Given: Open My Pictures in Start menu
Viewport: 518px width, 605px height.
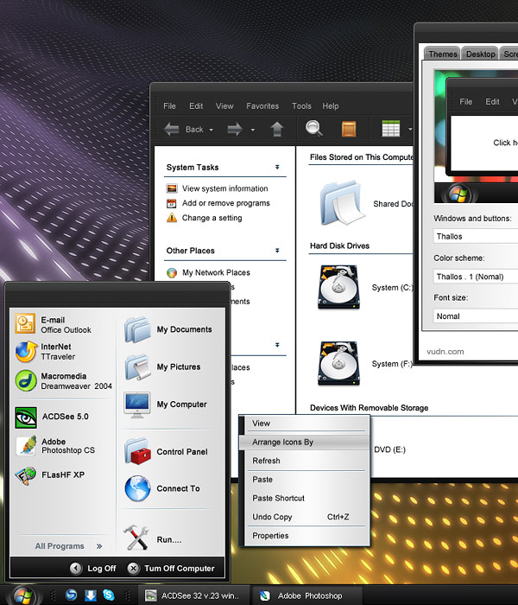Looking at the screenshot, I should click(162, 366).
